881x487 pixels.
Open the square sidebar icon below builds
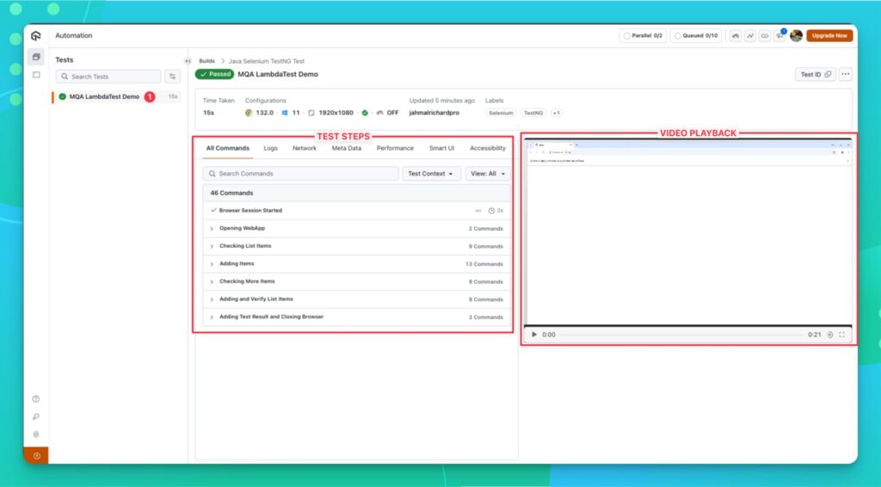coord(36,75)
